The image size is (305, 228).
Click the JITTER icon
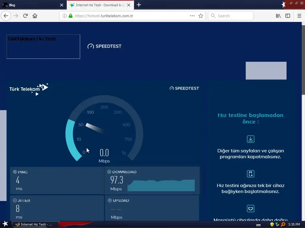tap(15, 200)
